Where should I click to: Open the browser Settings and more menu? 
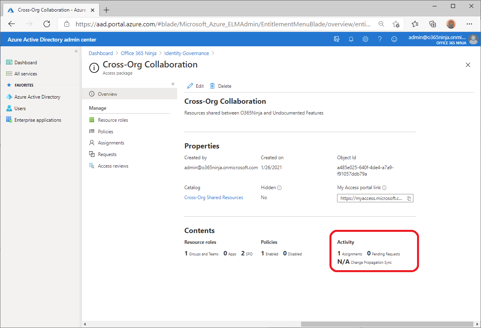click(x=469, y=24)
